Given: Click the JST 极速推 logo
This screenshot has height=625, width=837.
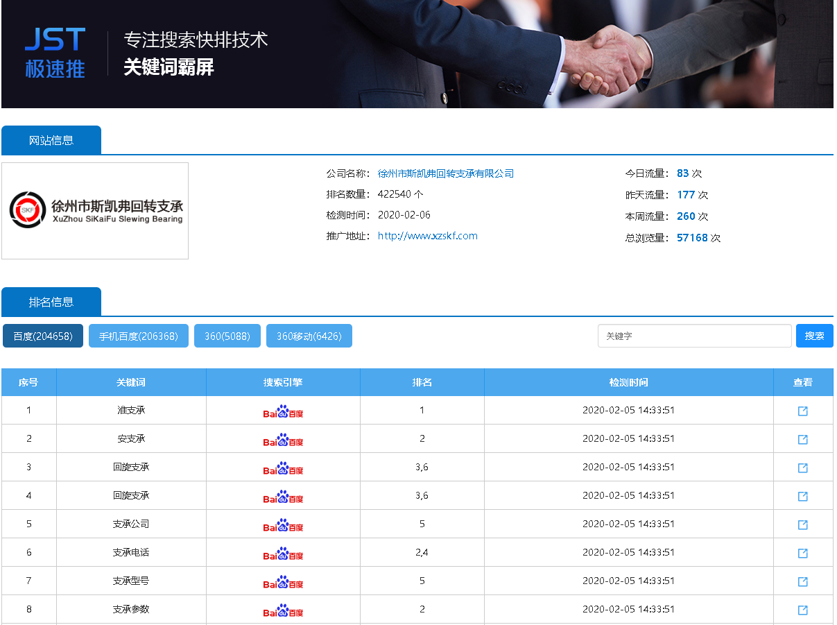Looking at the screenshot, I should 55,53.
